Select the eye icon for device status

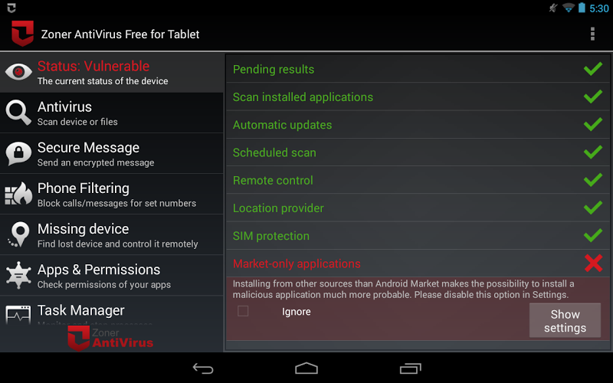(18, 72)
